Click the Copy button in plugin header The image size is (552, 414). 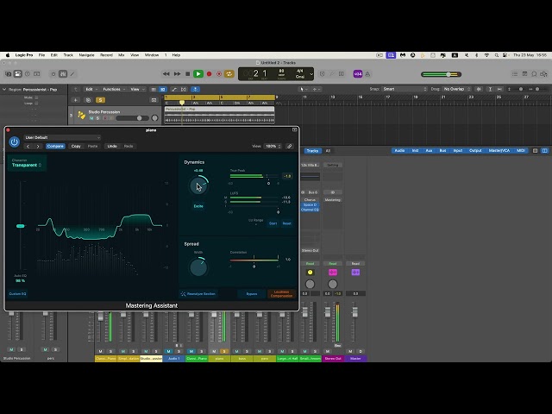coord(76,146)
